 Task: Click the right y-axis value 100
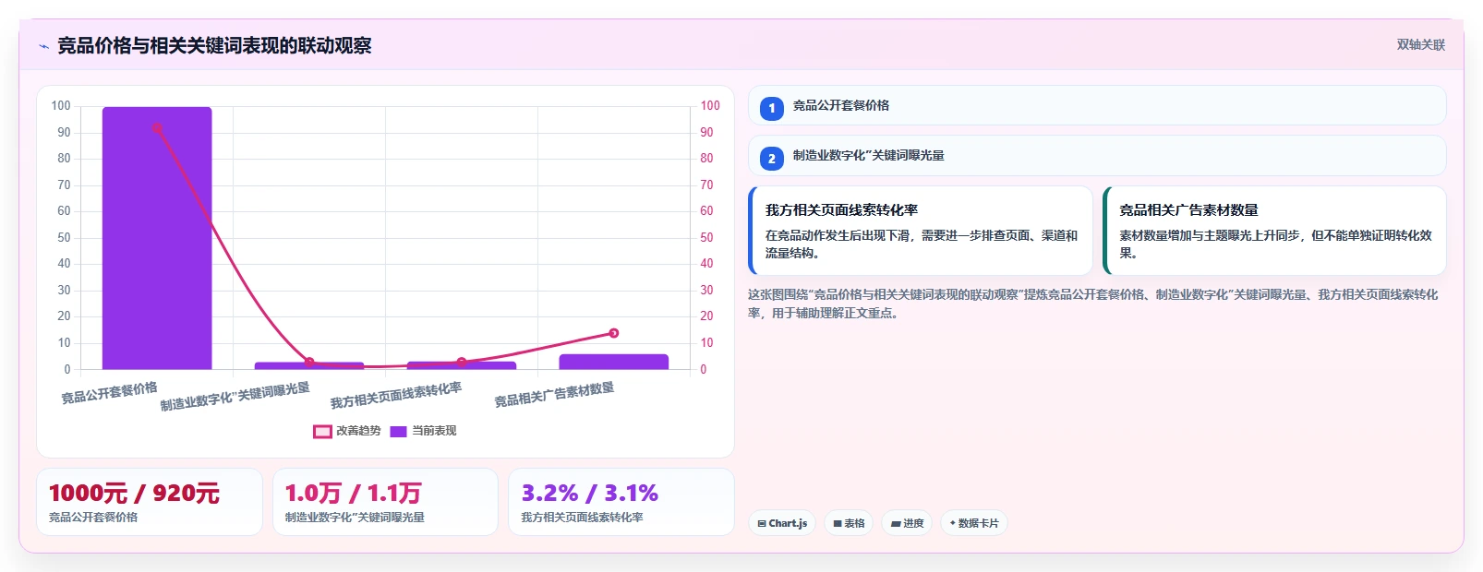[710, 106]
